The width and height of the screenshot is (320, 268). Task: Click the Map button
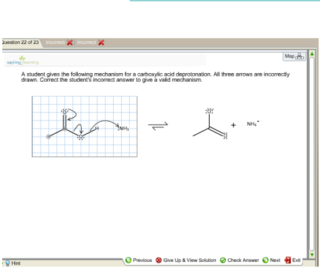pyautogui.click(x=294, y=57)
